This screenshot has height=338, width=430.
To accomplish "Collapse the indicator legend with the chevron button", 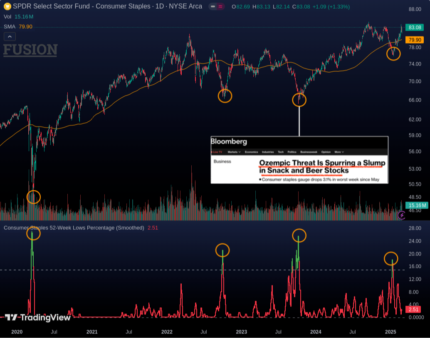I will (x=10, y=36).
